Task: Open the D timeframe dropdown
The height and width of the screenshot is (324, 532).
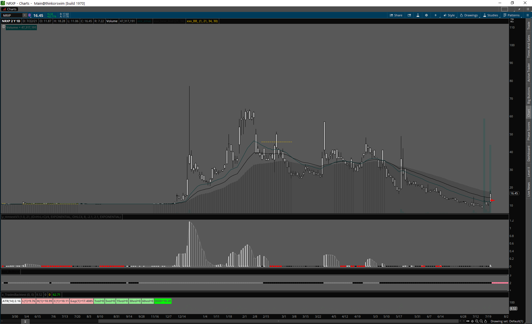Action: (436, 15)
